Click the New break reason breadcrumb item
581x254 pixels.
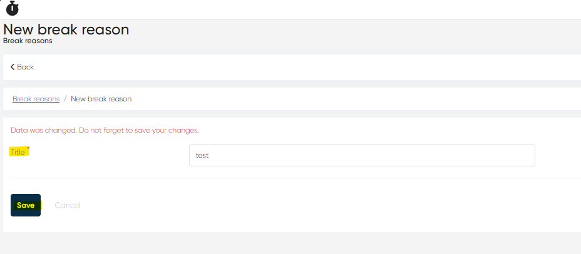pos(101,99)
